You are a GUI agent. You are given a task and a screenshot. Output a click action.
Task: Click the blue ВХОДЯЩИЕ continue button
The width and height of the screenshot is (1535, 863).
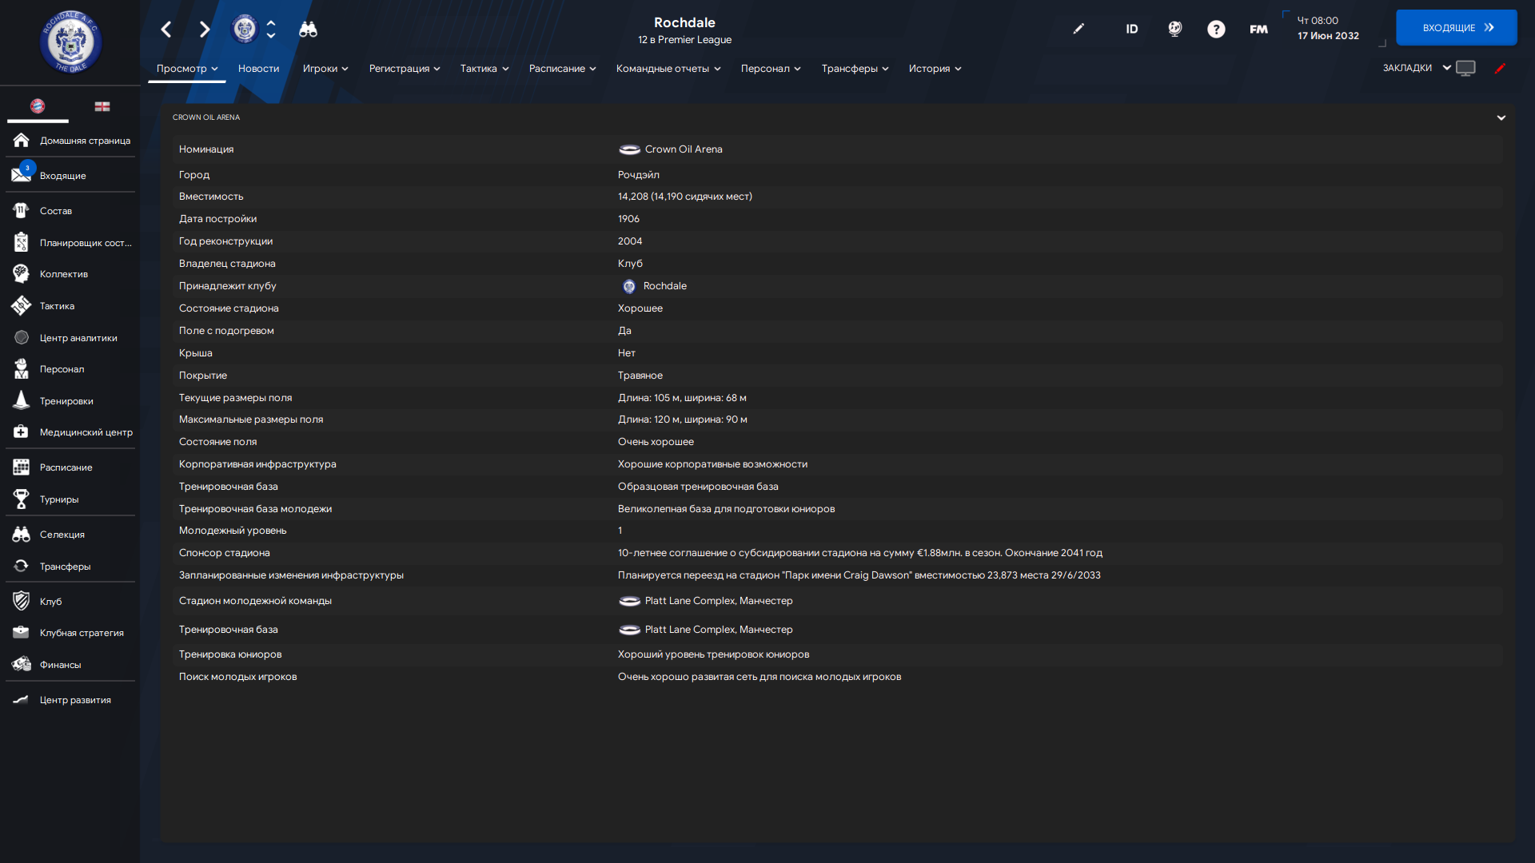click(1456, 28)
